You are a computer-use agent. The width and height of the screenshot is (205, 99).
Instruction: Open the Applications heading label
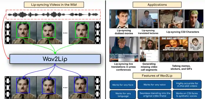(x=157, y=5)
